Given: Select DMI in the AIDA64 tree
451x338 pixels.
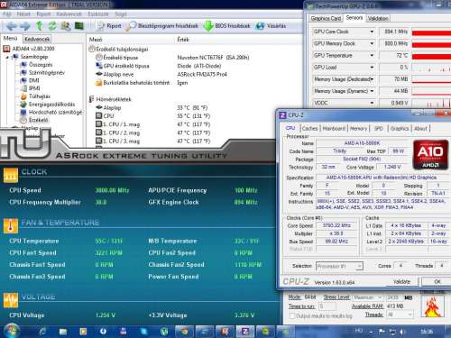Looking at the screenshot, I should (30, 80).
